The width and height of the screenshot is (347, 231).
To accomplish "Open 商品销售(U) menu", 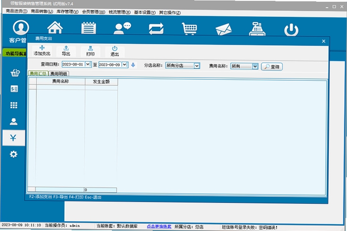I will [42, 11].
